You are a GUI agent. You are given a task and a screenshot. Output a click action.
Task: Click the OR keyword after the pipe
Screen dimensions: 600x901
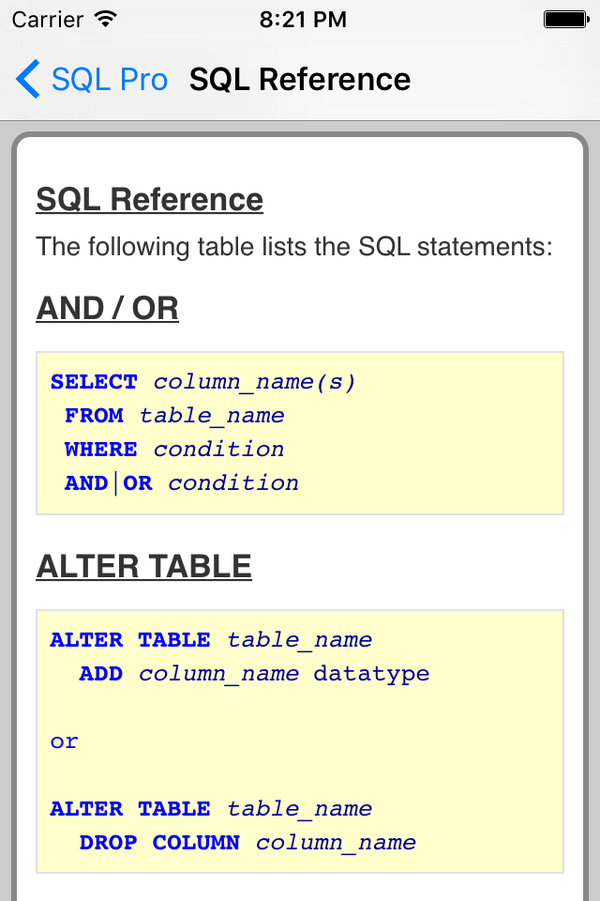(138, 483)
